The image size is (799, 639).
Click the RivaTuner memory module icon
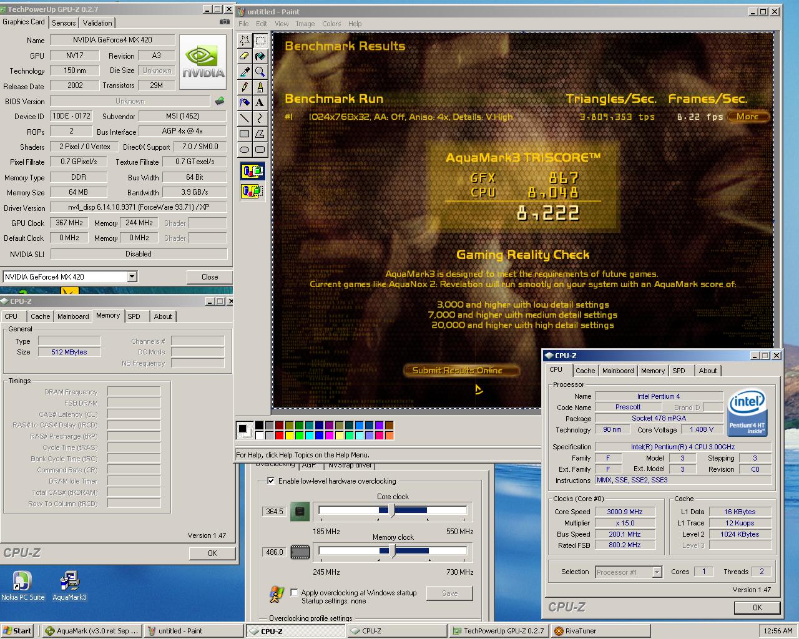(300, 552)
